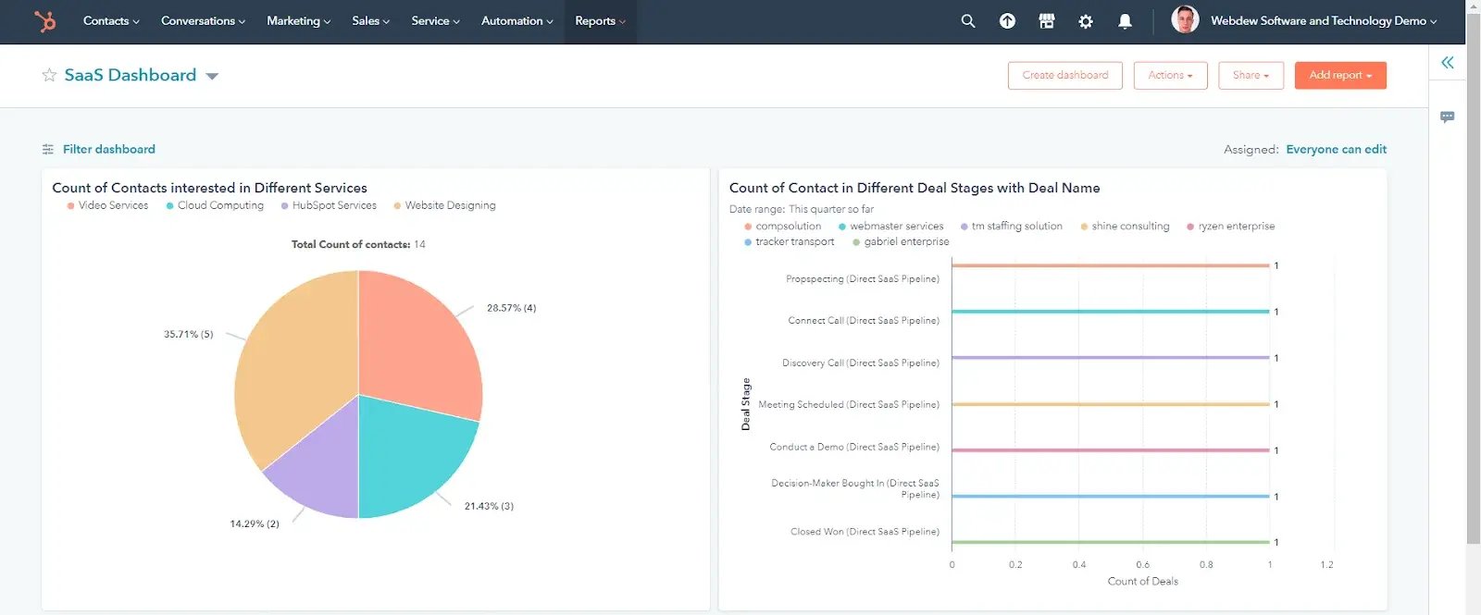The image size is (1481, 615).
Task: Toggle tm staffing solution legend item
Action: click(x=1011, y=226)
